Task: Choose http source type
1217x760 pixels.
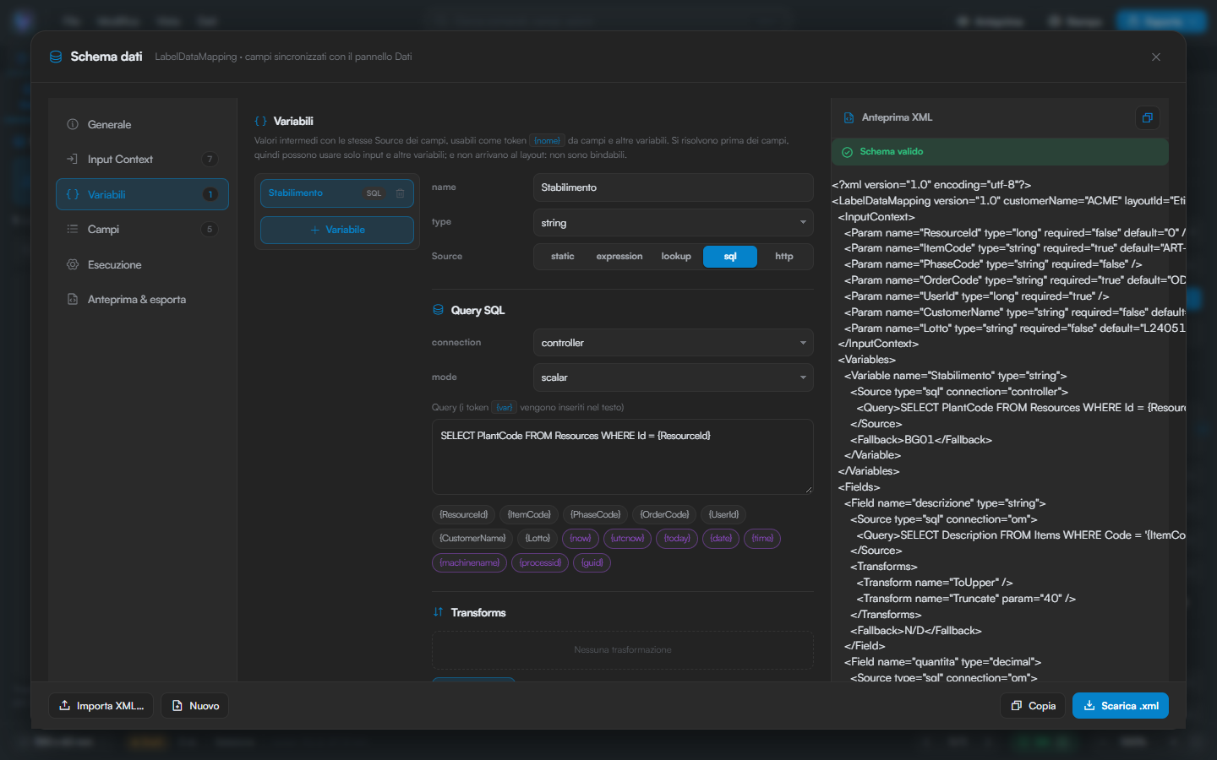Action: pos(783,257)
